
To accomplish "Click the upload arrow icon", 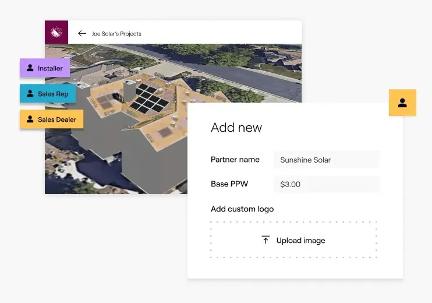I will coord(265,240).
